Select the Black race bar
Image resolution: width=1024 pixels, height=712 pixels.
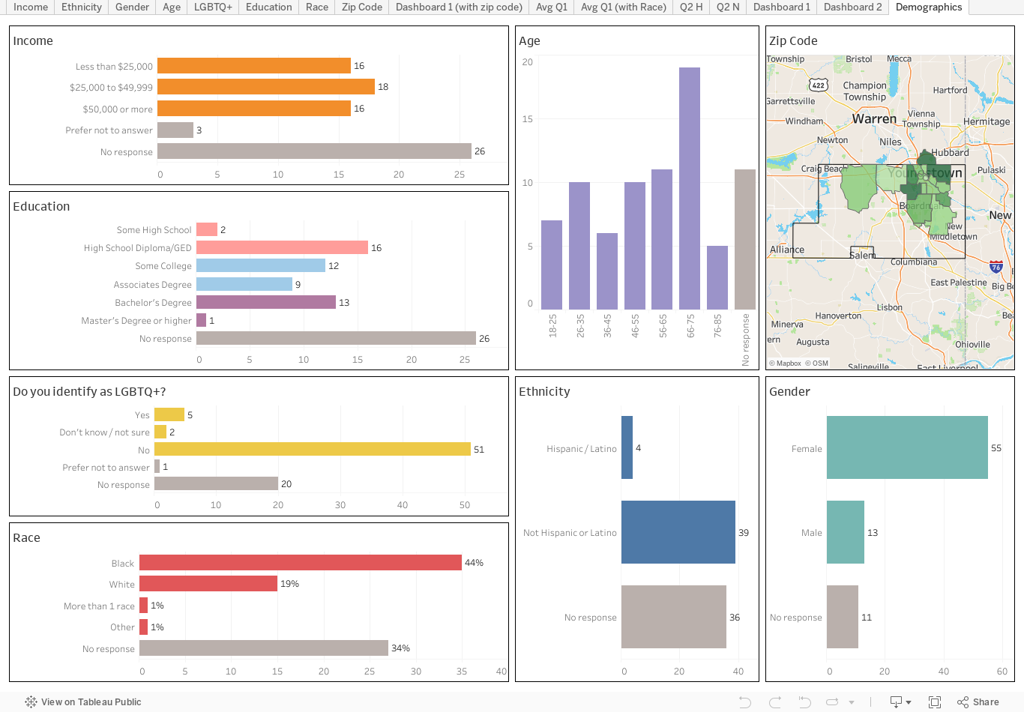click(x=301, y=562)
